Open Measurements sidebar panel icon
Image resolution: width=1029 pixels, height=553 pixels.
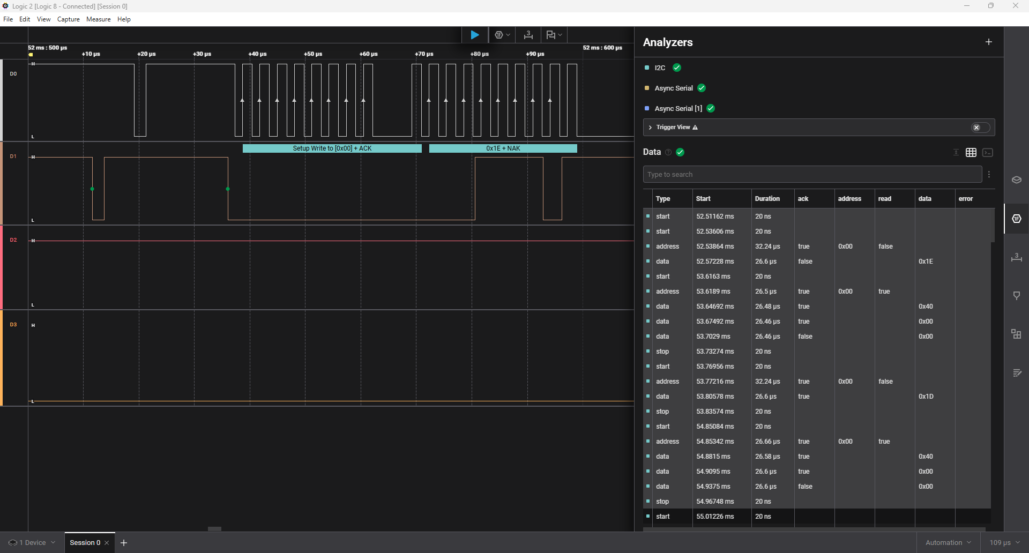point(1017,257)
